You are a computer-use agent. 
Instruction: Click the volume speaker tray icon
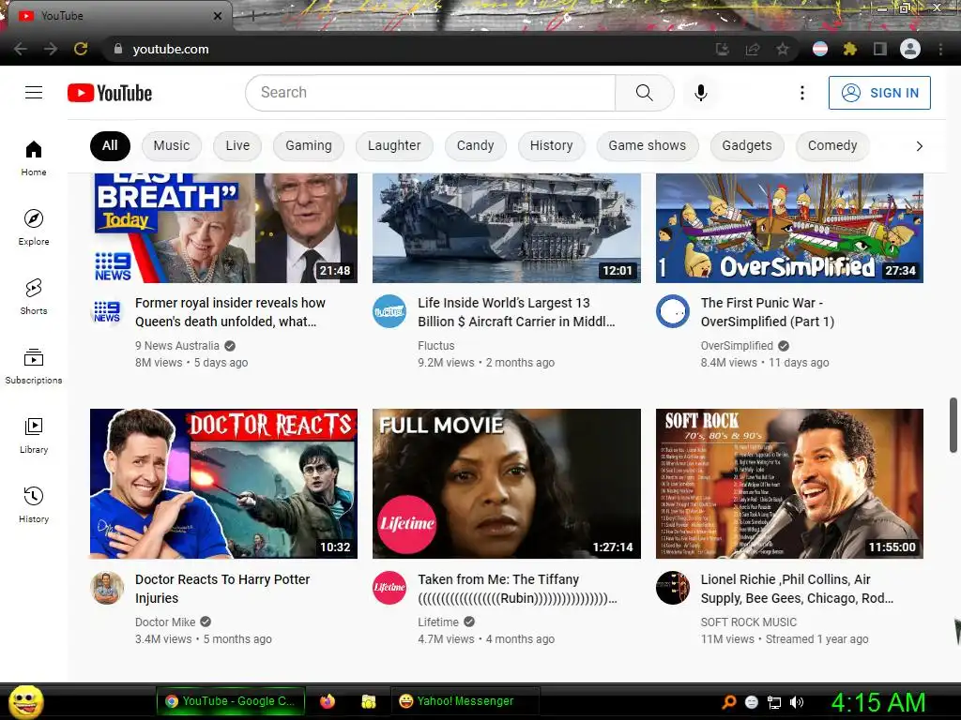(797, 702)
